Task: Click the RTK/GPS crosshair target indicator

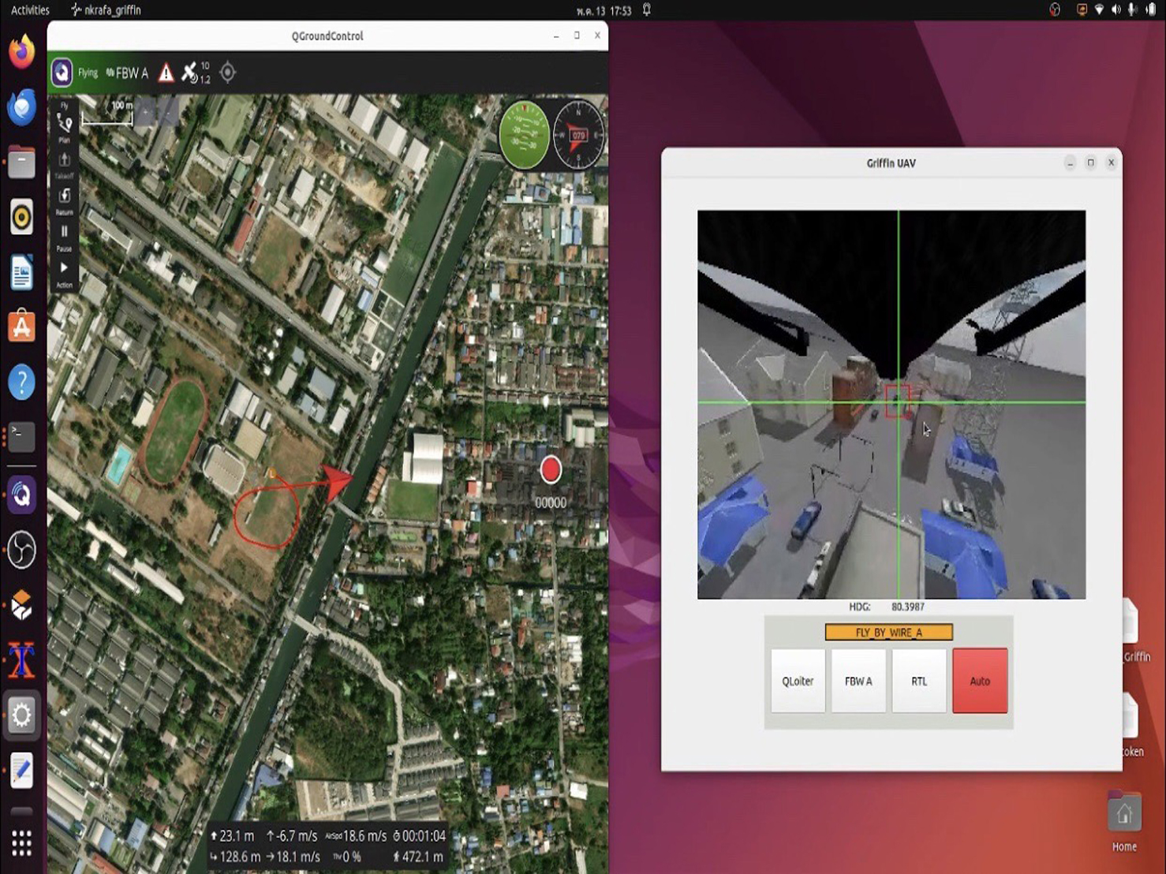Action: 227,73
